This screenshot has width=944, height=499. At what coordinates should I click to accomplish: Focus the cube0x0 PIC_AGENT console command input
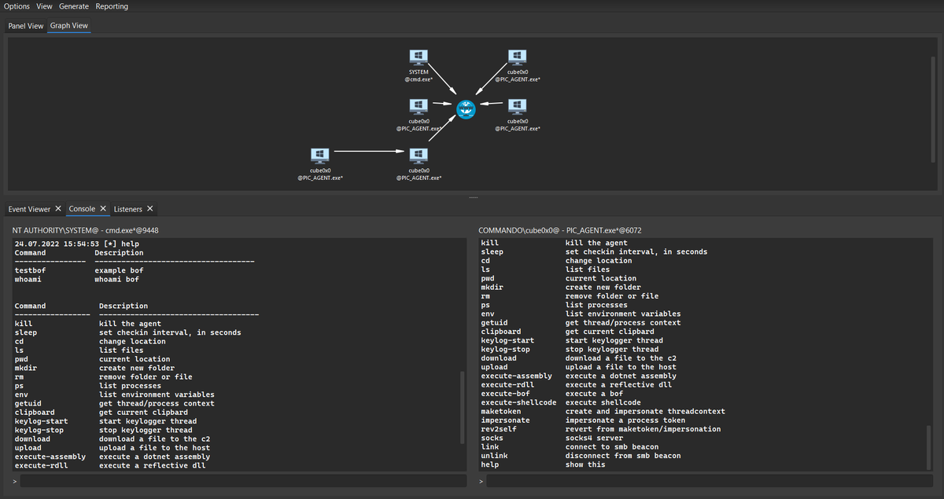710,481
